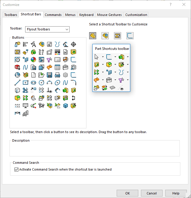
Task: Select the globe web icon
Action: pyautogui.click(x=17, y=75)
